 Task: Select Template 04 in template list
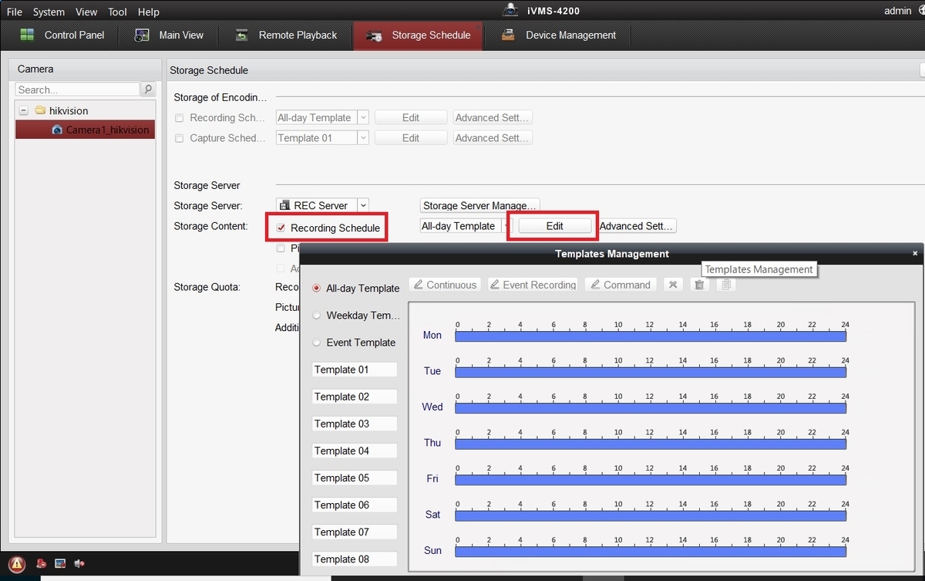[355, 451]
